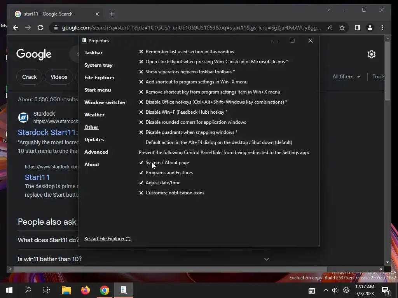
Task: Click Chrome's forward navigation arrow
Action: [28, 28]
